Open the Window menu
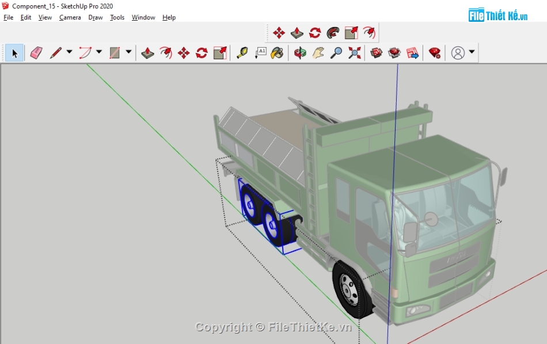This screenshot has height=344, width=547. 143,17
